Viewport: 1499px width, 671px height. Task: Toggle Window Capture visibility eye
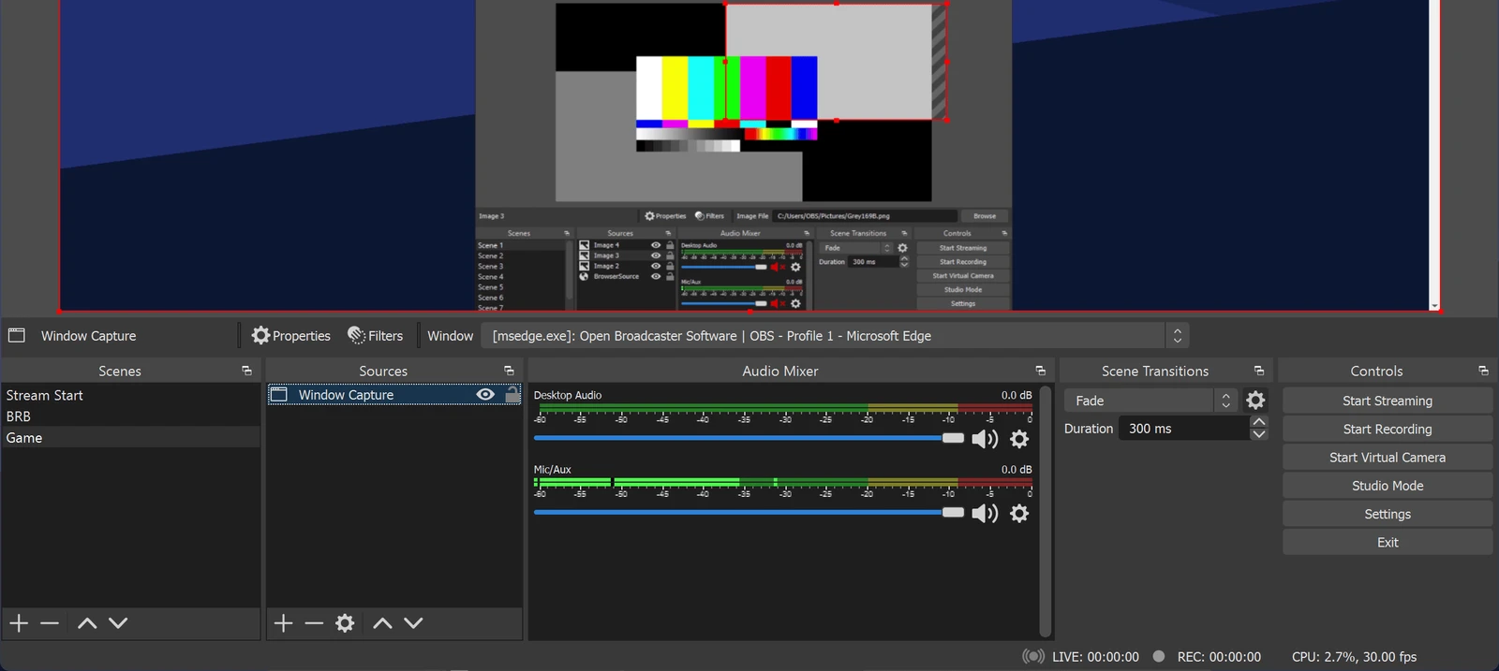[485, 395]
